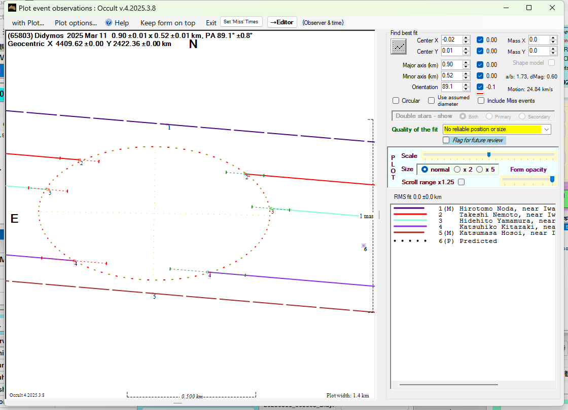Screen dimensions: 568x410
Task: Check Include Miss events option
Action: (481, 101)
